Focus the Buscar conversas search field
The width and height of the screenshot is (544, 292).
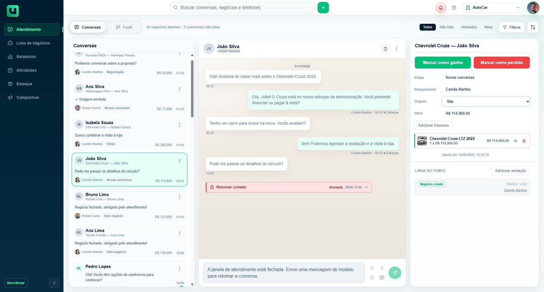pos(242,7)
